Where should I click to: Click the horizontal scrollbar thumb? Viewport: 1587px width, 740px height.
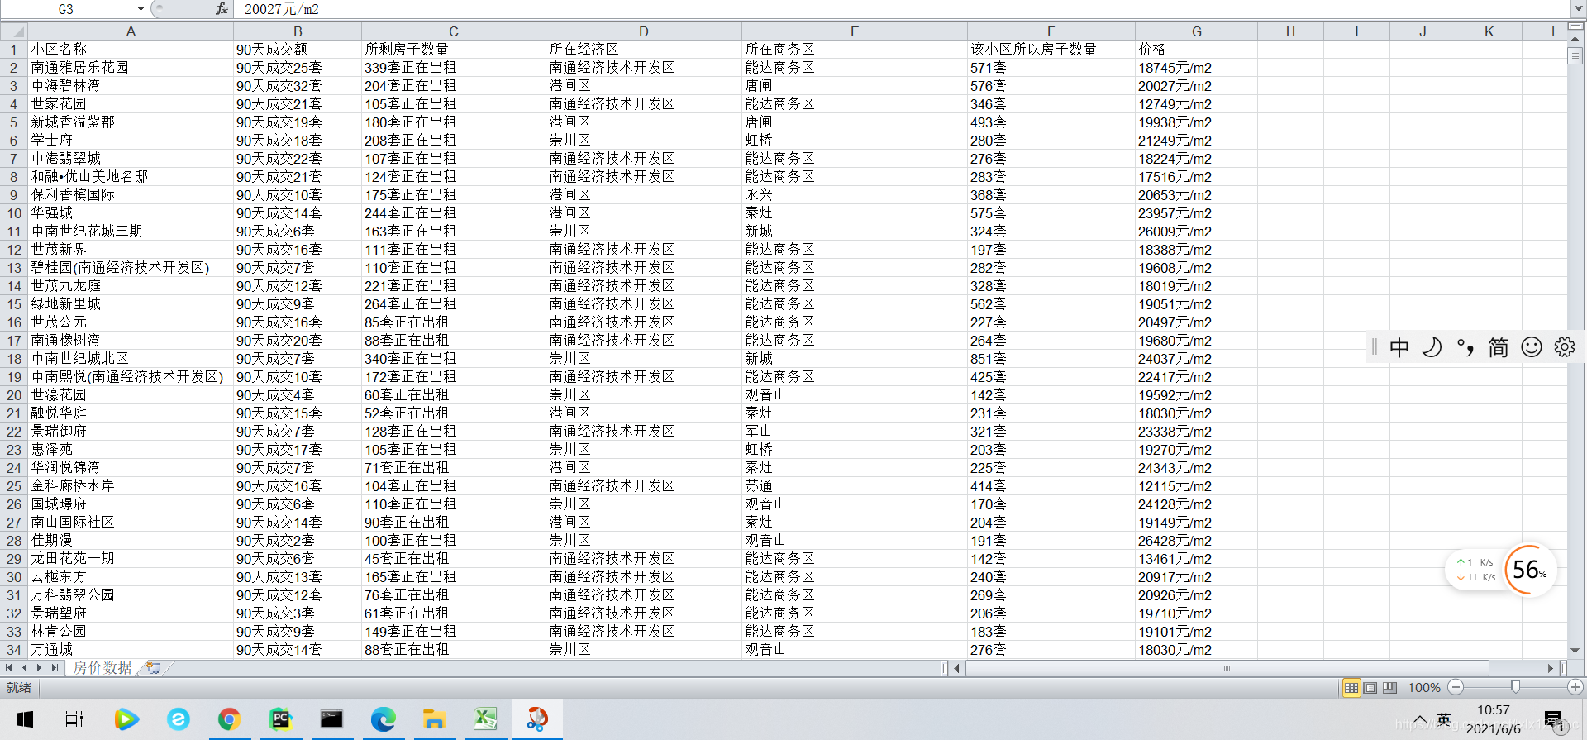[x=1227, y=667]
